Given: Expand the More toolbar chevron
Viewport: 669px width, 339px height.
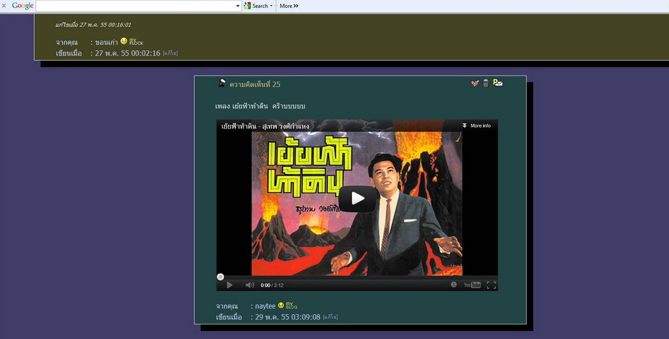Looking at the screenshot, I should tap(289, 6).
